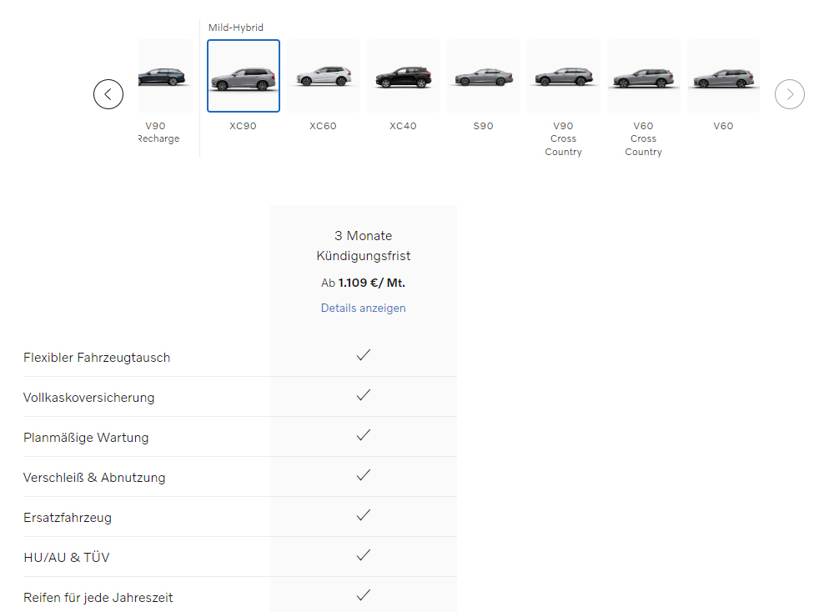Click the checkmark for Reifen für jede Jahreszeit
834x612 pixels.
pyautogui.click(x=364, y=595)
